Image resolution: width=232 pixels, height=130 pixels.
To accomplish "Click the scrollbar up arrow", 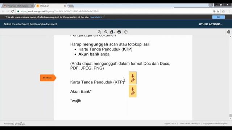I will 231,37.
